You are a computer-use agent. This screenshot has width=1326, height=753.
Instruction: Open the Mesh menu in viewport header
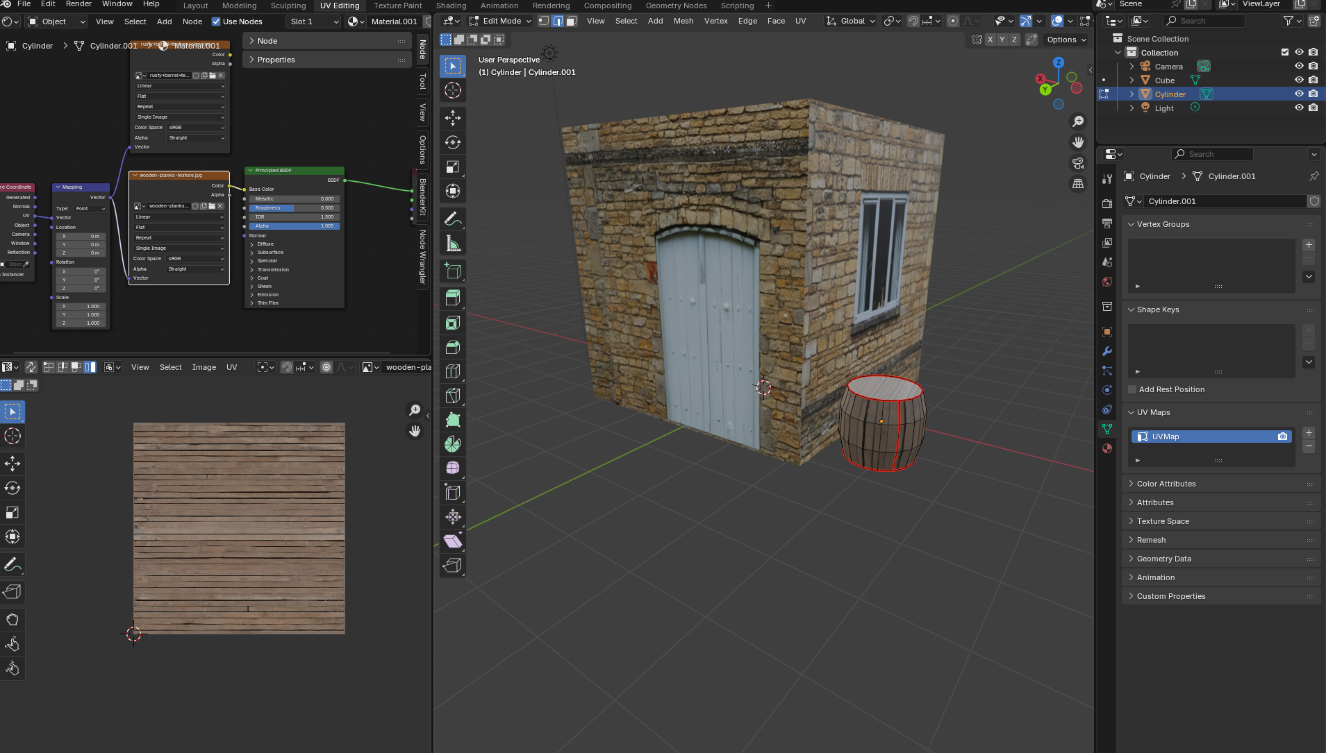pyautogui.click(x=683, y=21)
